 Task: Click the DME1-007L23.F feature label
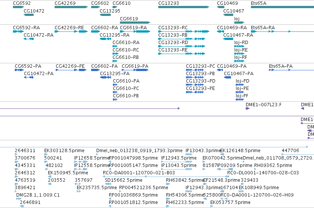(263, 105)
